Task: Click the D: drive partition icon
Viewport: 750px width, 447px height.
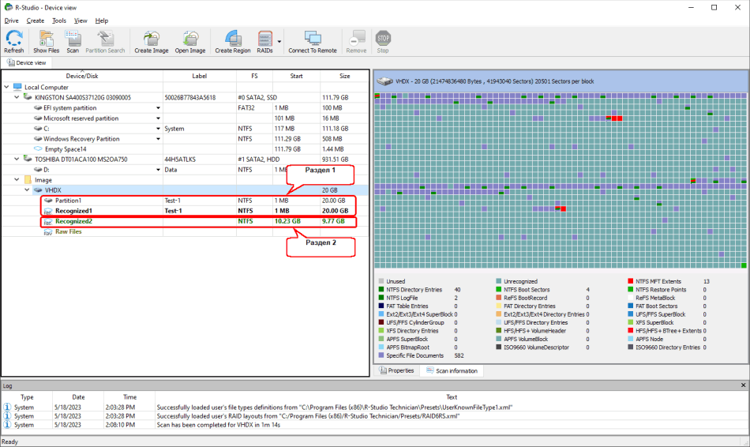Action: click(38, 170)
